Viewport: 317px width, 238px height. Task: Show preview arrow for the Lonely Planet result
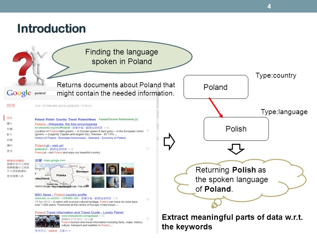(x=148, y=219)
